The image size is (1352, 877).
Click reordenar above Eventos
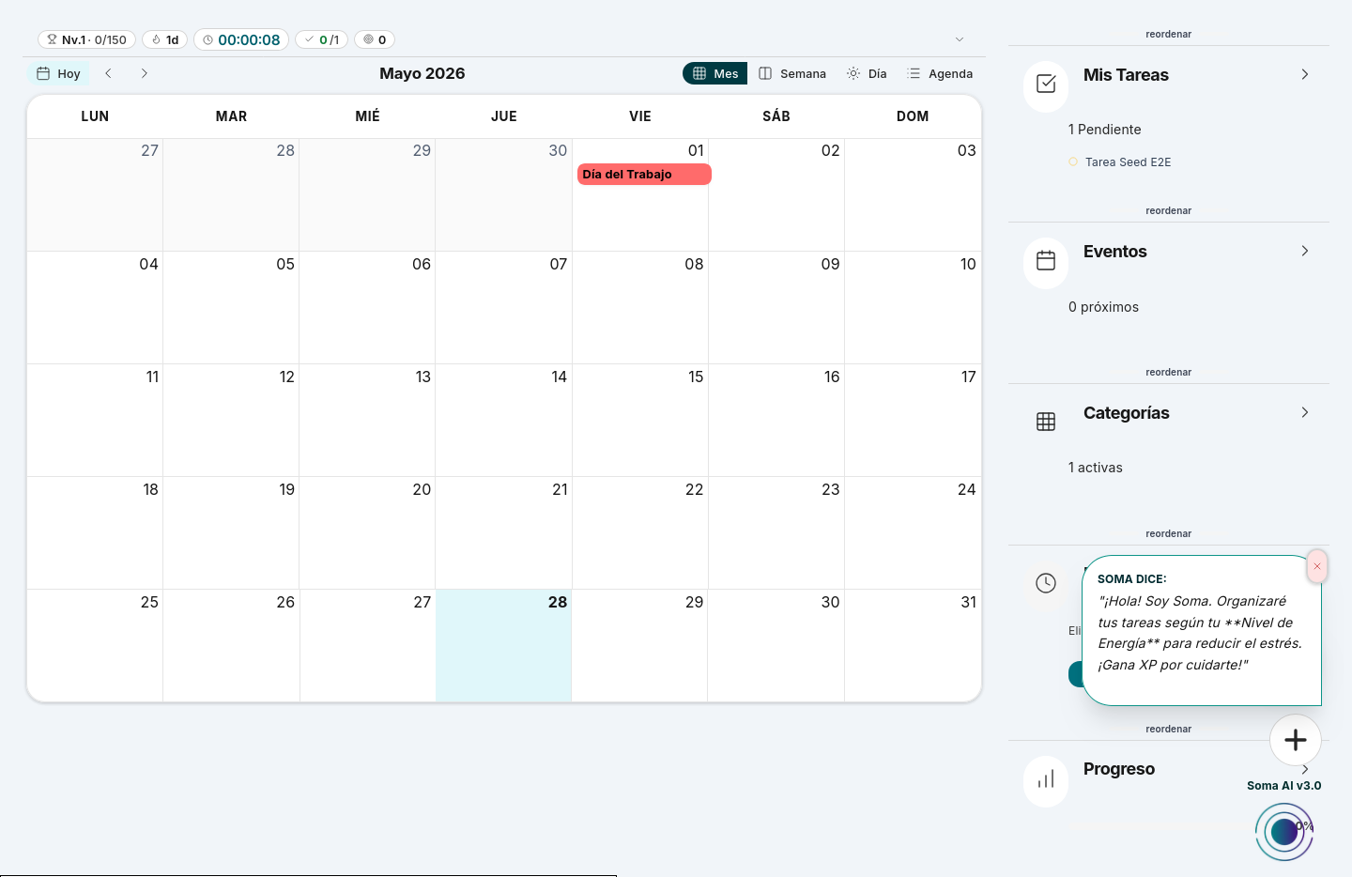(1168, 210)
